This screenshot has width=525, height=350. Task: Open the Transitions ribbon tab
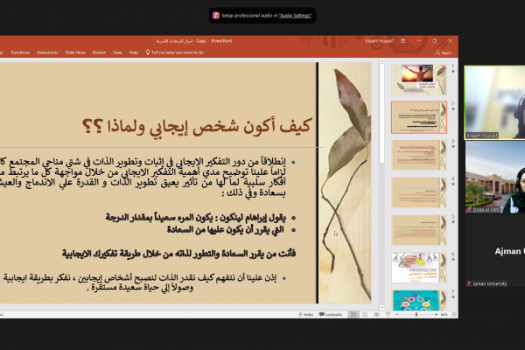pos(20,52)
